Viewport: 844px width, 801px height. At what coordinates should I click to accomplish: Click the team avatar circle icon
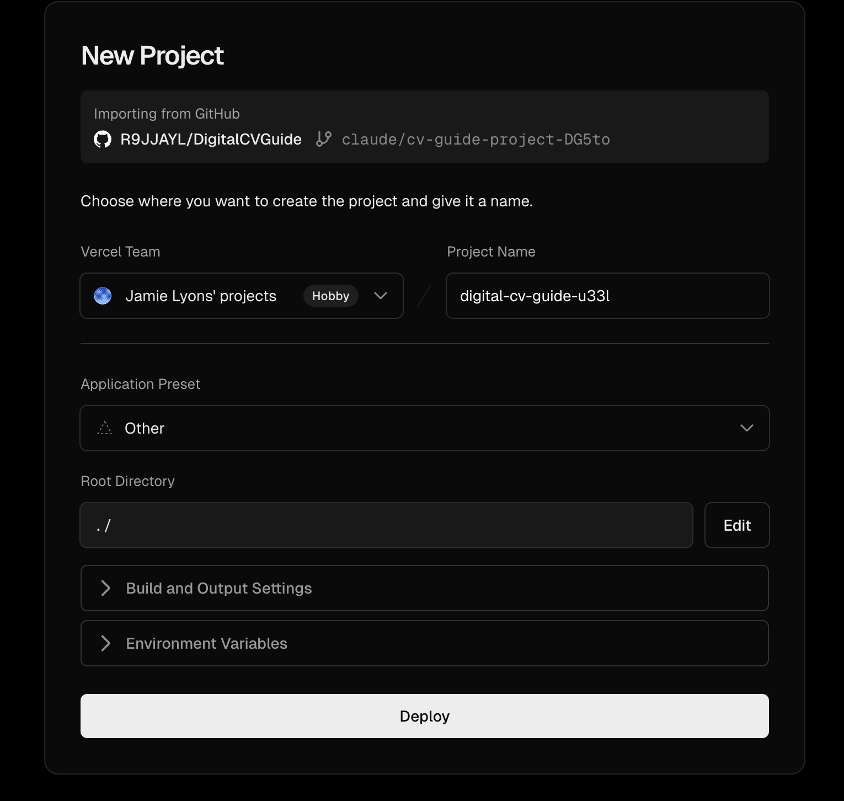click(103, 296)
